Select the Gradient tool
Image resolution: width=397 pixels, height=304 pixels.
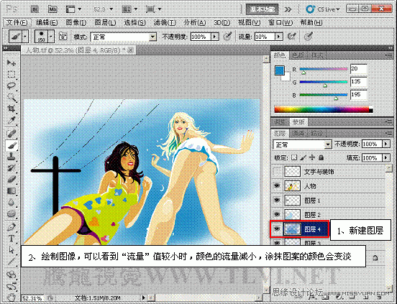point(11,191)
